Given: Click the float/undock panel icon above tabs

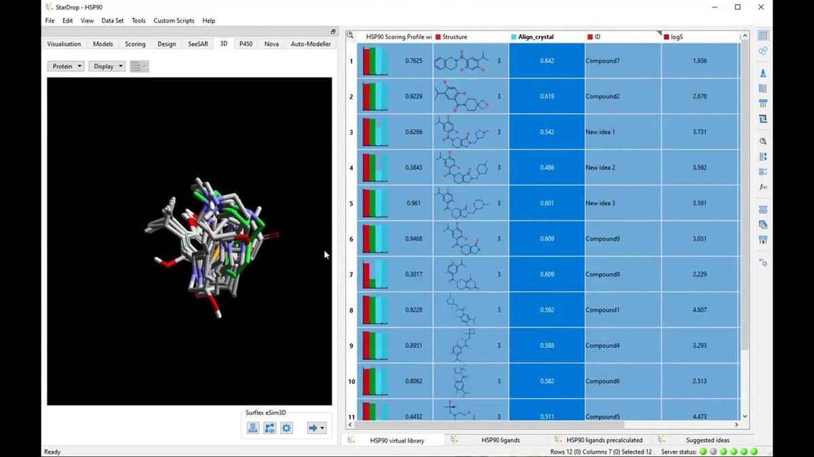Looking at the screenshot, I should coord(333,32).
